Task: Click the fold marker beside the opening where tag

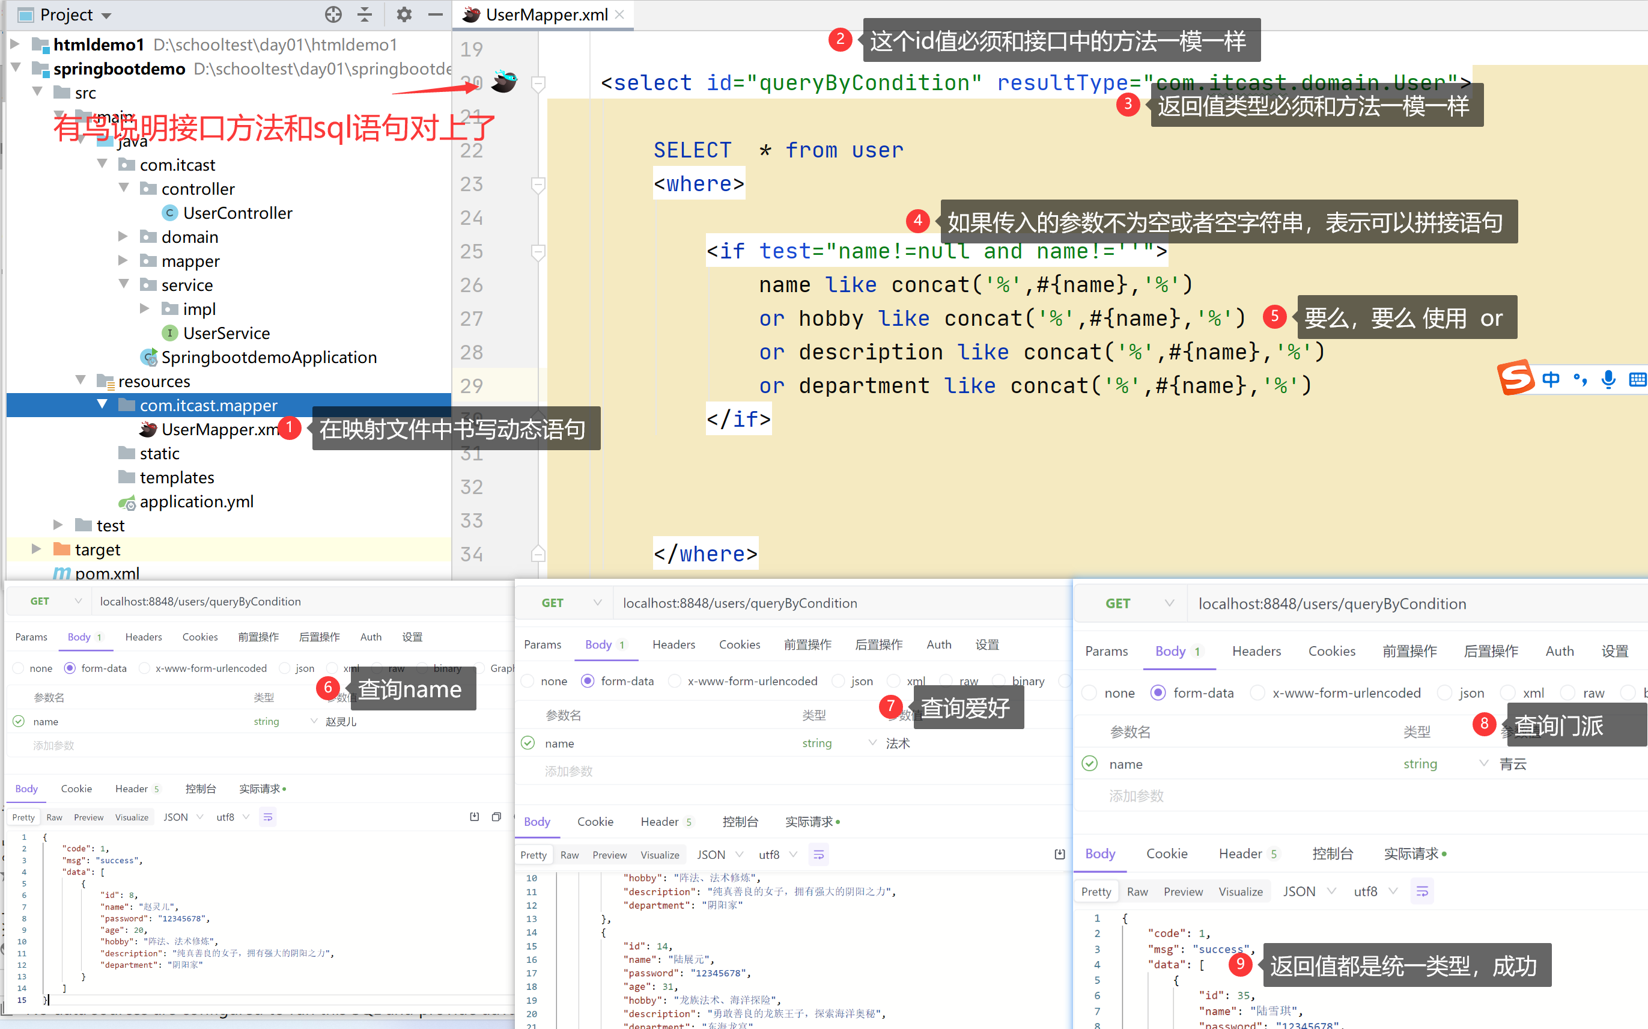Action: coord(538,185)
